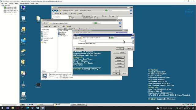This screenshot has width=196, height=110.
Task: Open the Sysinternals link in the BGInfo window
Action: pos(122,32)
